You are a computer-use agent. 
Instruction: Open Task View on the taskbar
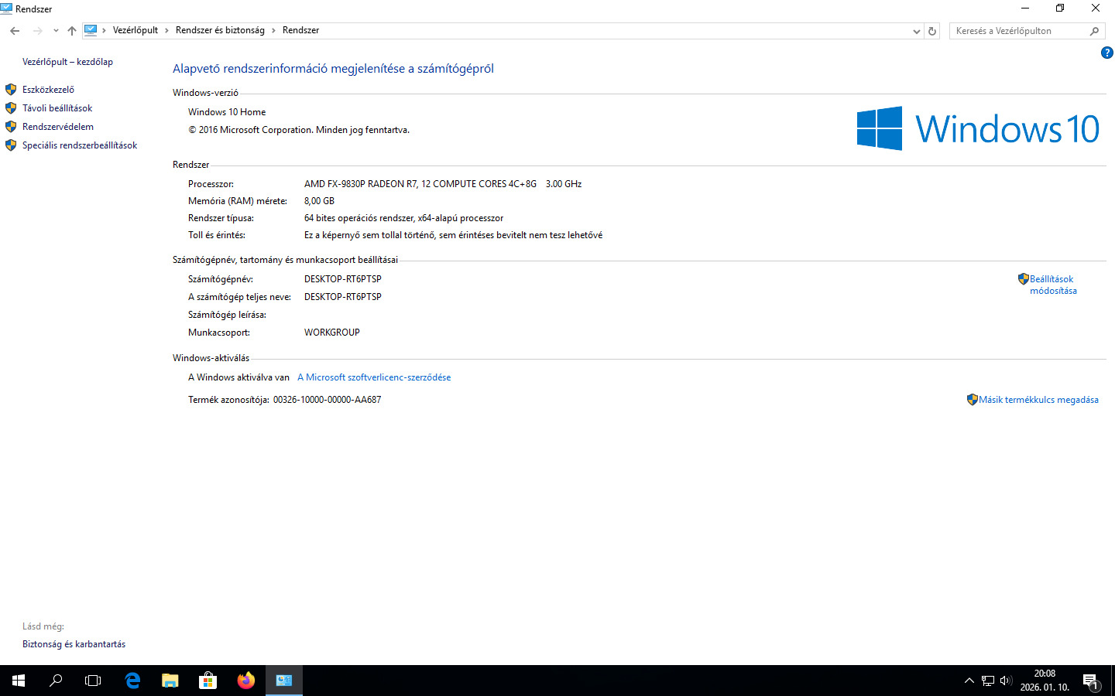[93, 681]
